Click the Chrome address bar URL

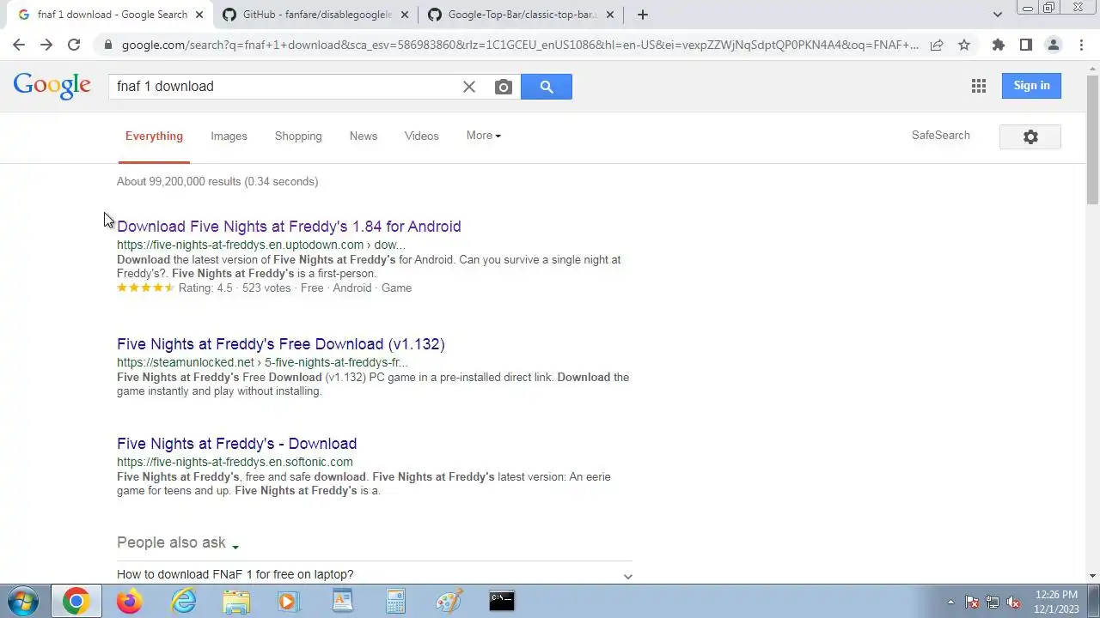coord(520,45)
